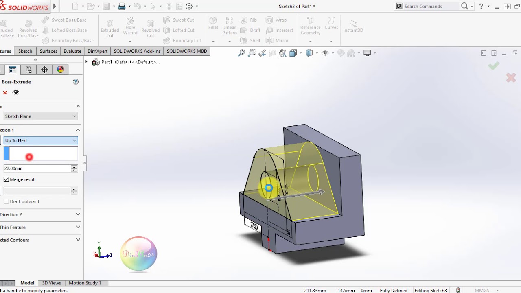Click the Zoom to Fit icon
The image size is (521, 293).
241,53
